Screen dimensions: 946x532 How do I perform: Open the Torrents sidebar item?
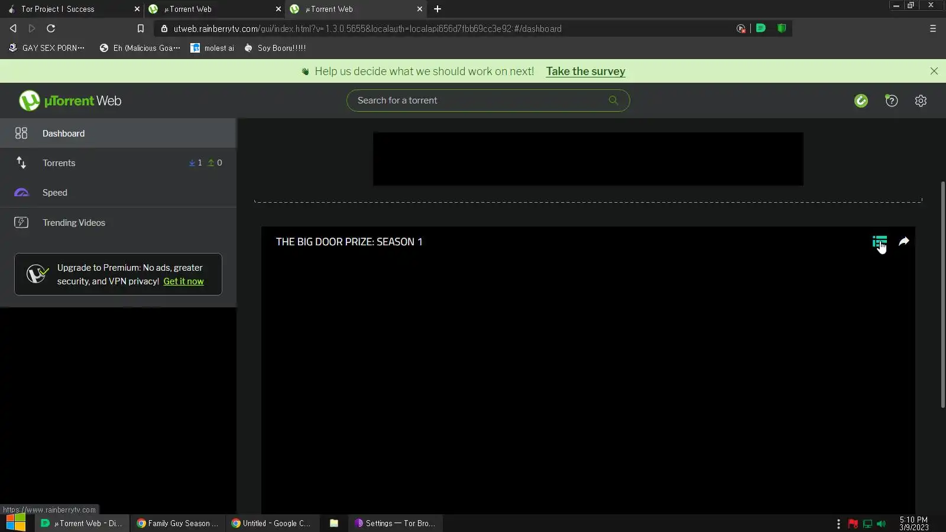tap(118, 163)
